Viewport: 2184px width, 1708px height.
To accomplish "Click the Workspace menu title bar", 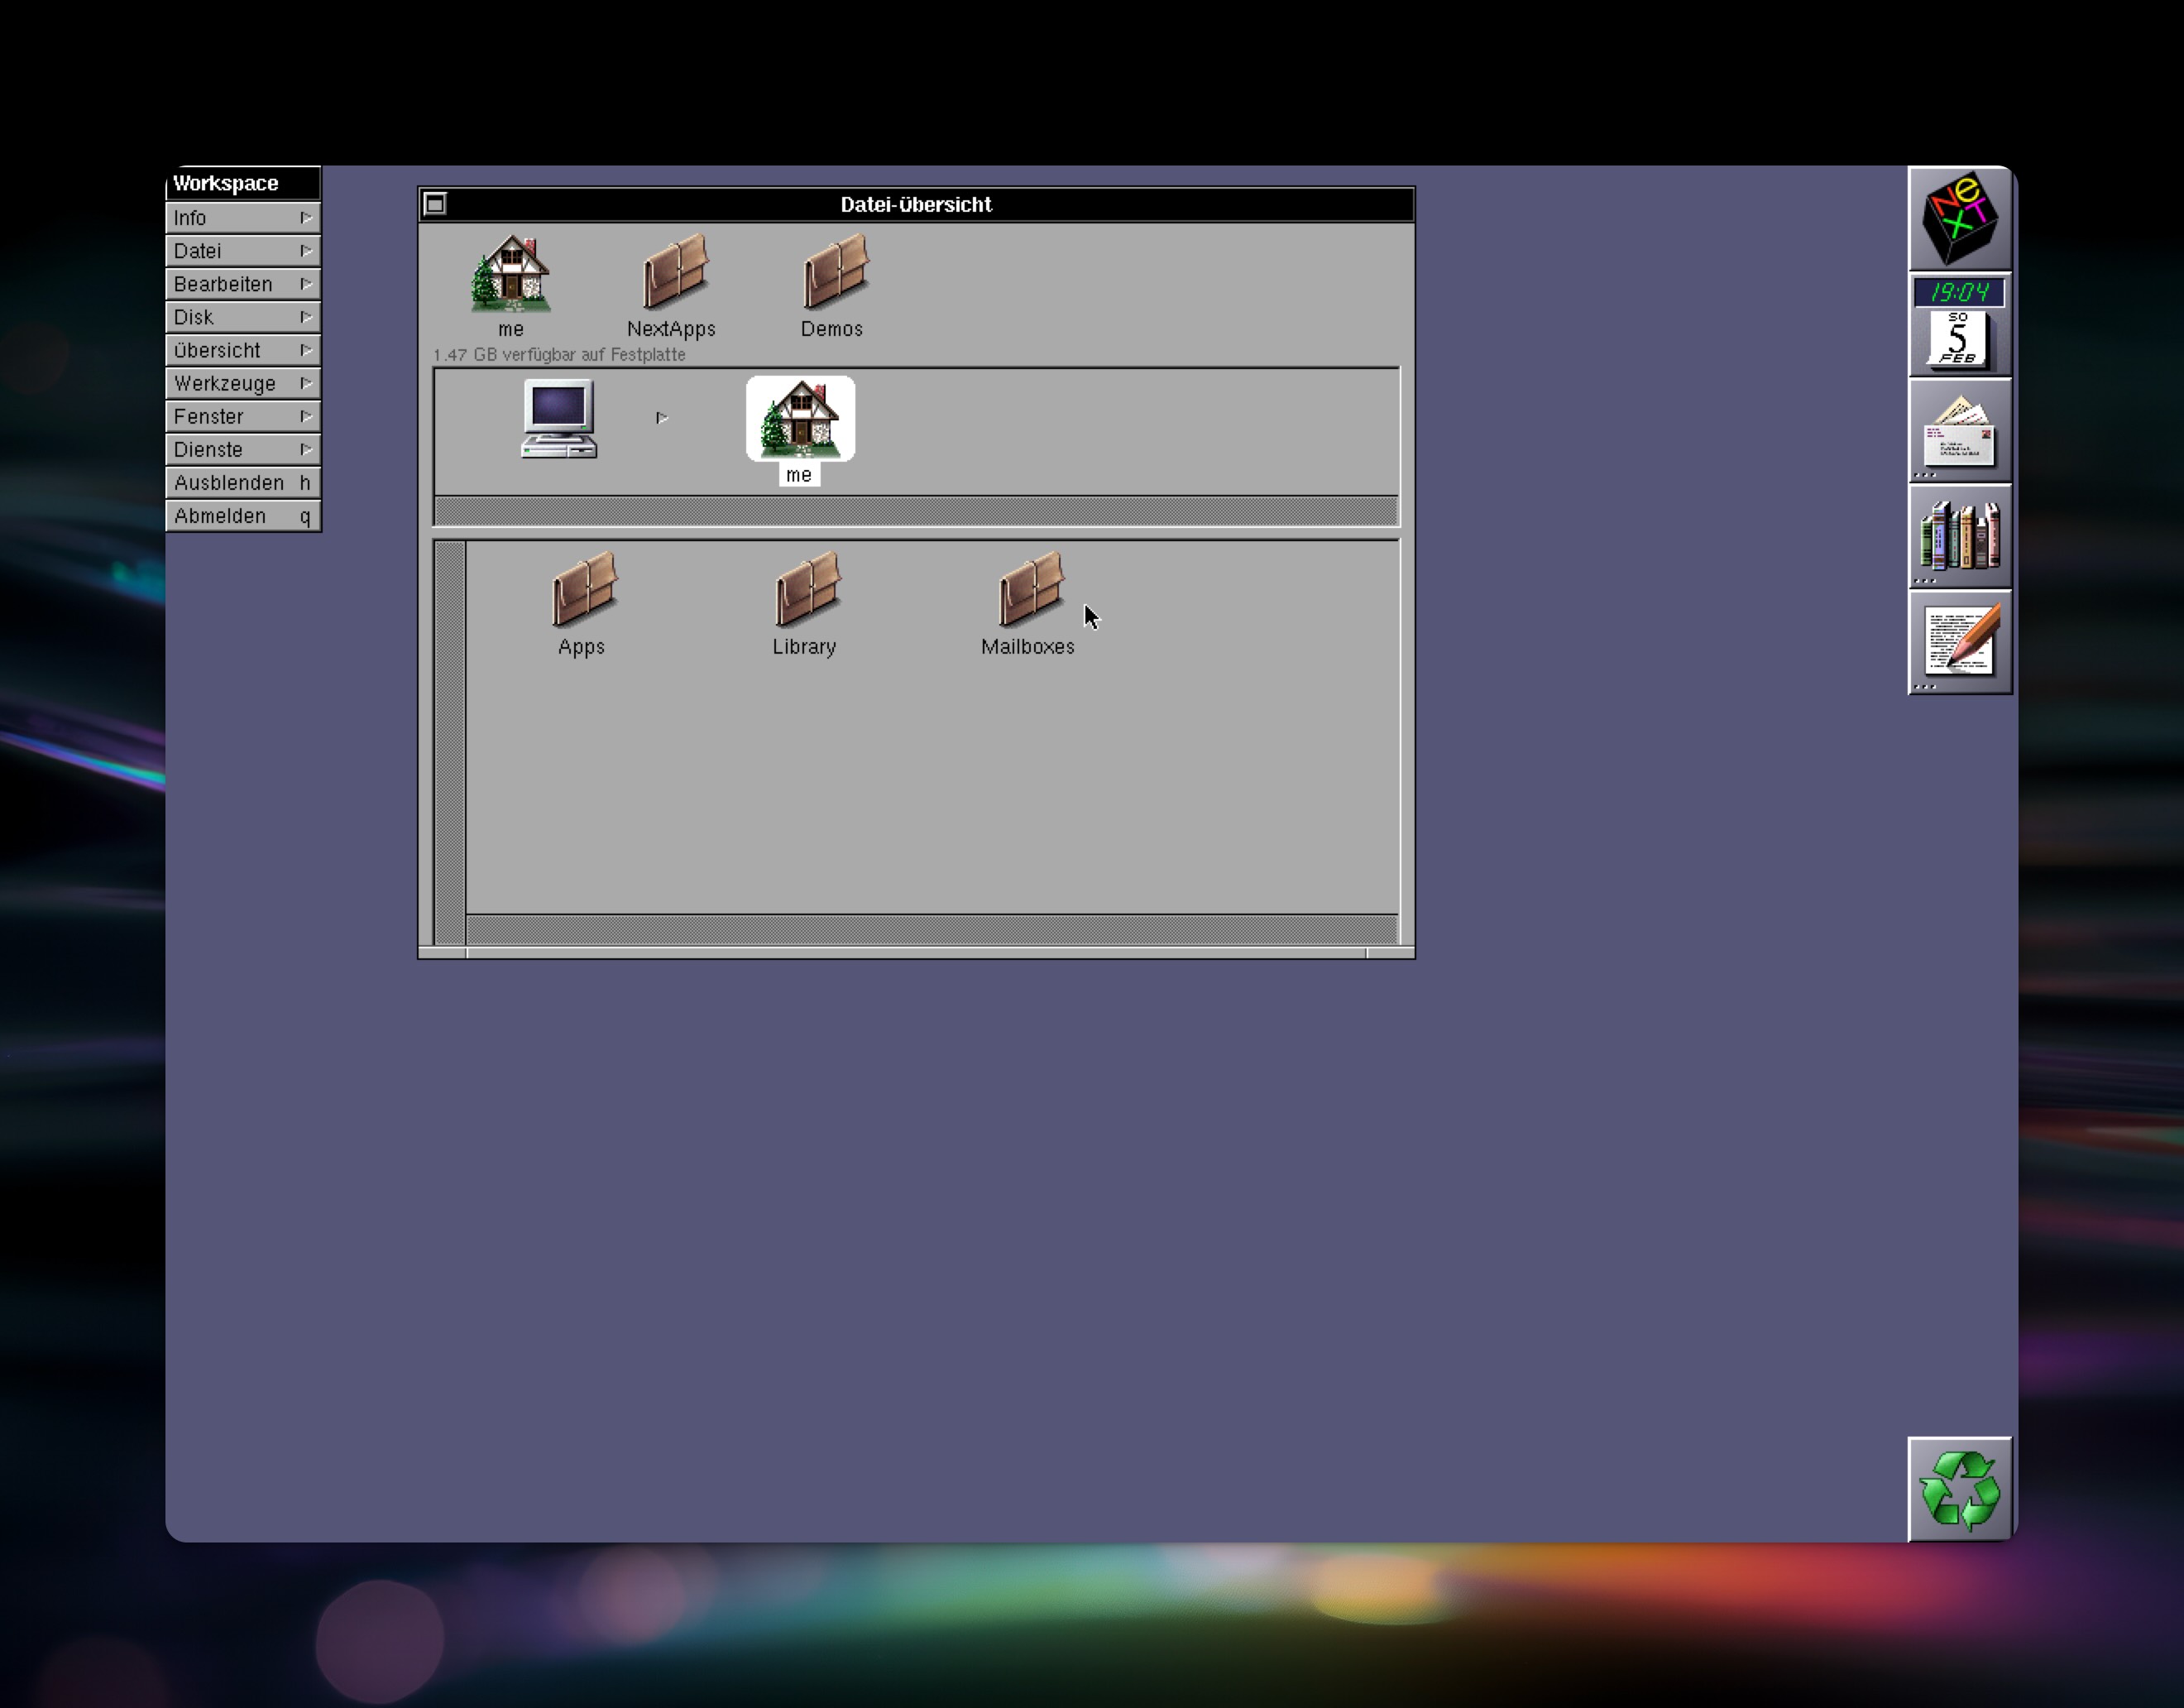I will pyautogui.click(x=243, y=183).
